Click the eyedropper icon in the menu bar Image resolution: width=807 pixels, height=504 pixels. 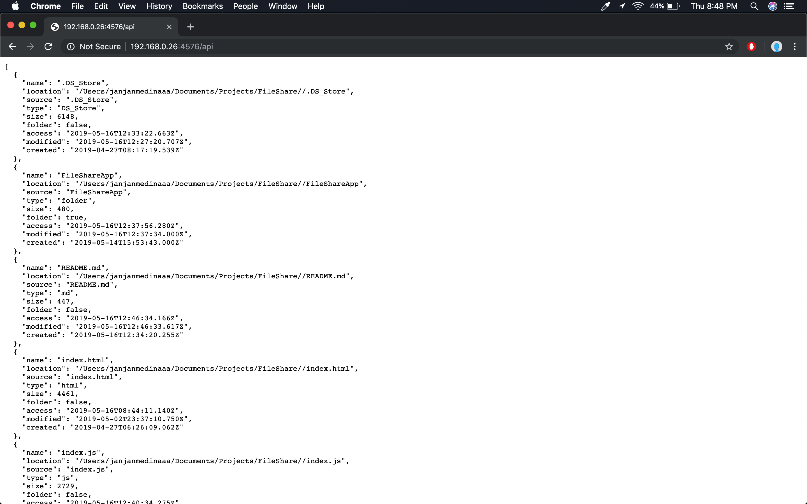tap(605, 6)
